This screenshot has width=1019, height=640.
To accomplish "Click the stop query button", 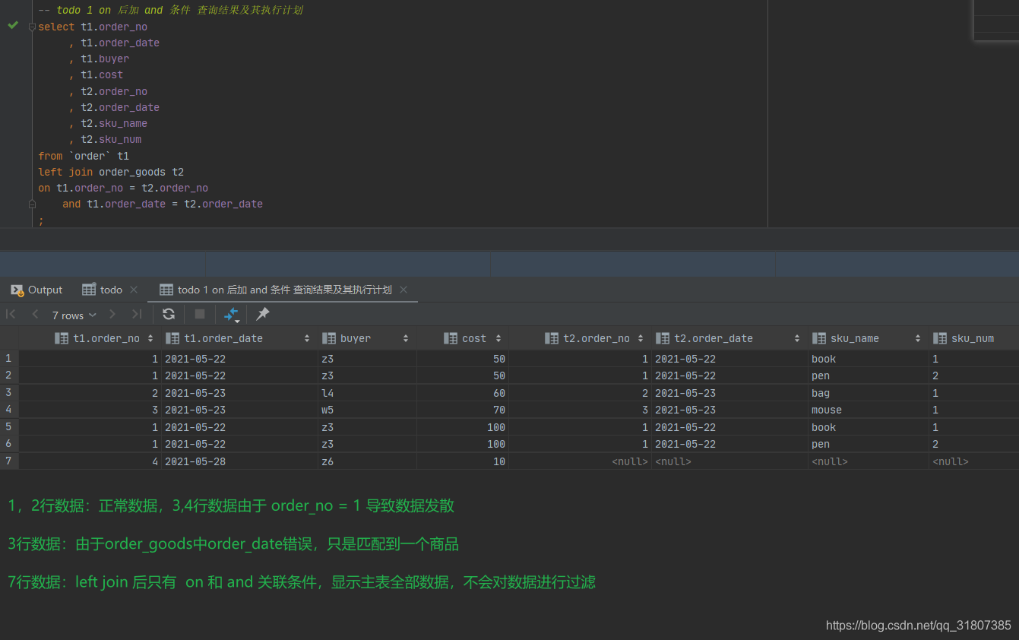I will pos(200,314).
